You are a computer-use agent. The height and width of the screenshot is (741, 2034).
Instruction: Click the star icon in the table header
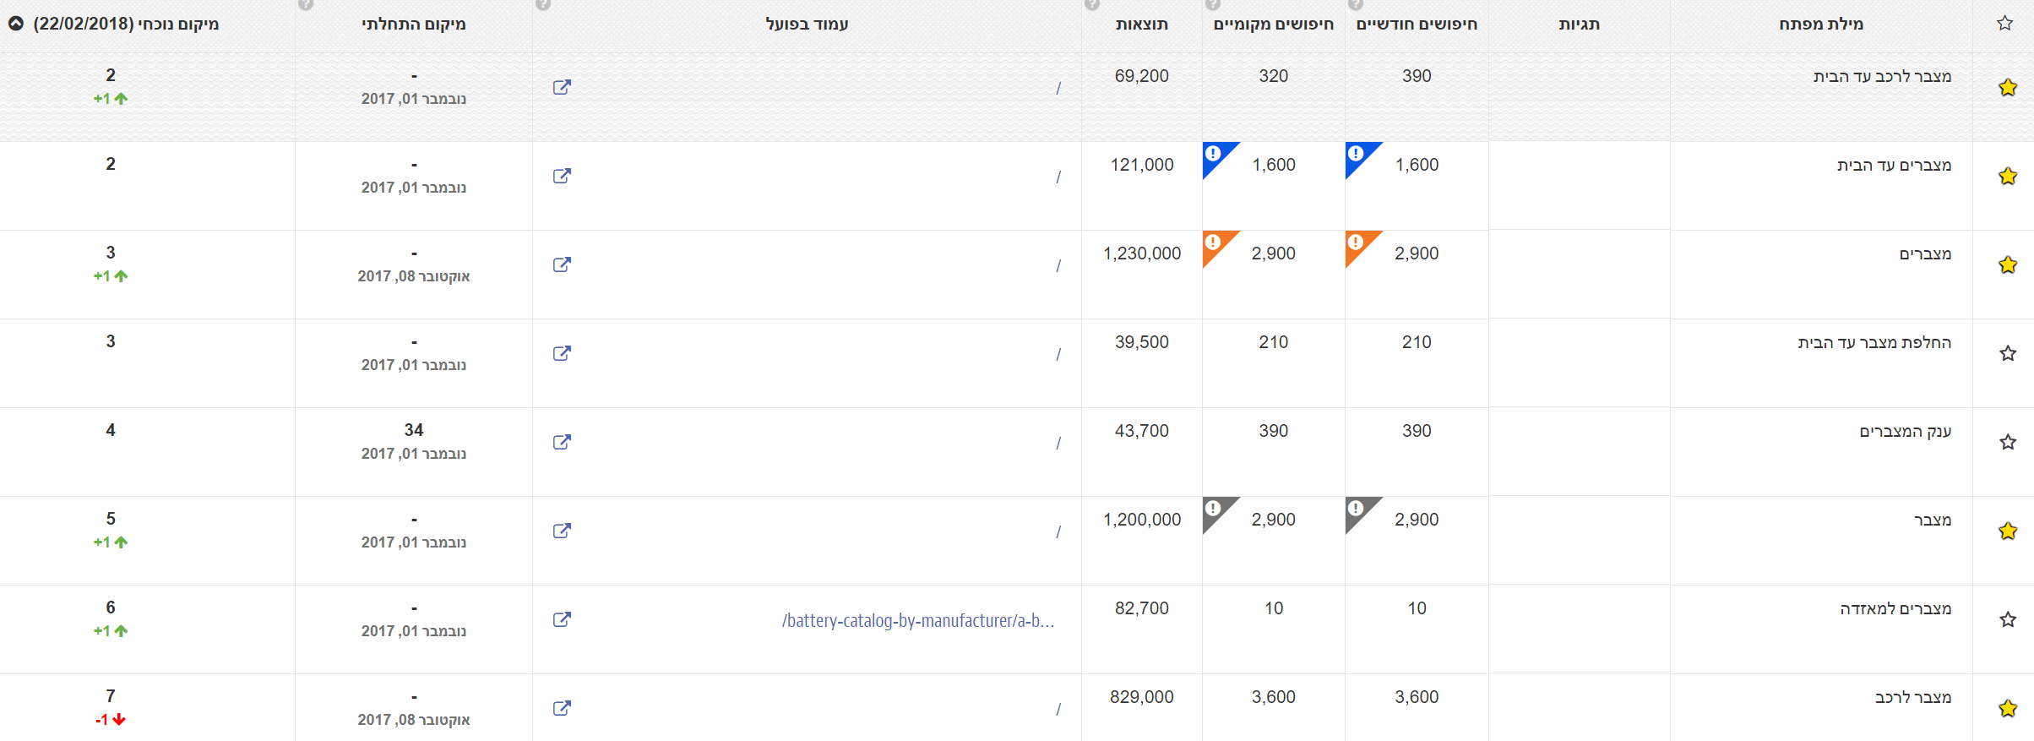pyautogui.click(x=2005, y=24)
